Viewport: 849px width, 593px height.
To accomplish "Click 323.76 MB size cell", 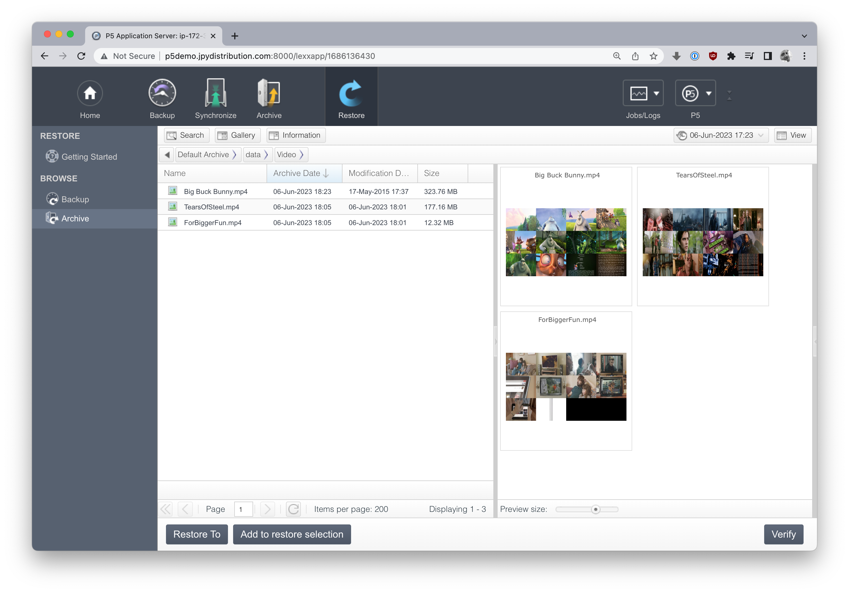I will click(440, 191).
